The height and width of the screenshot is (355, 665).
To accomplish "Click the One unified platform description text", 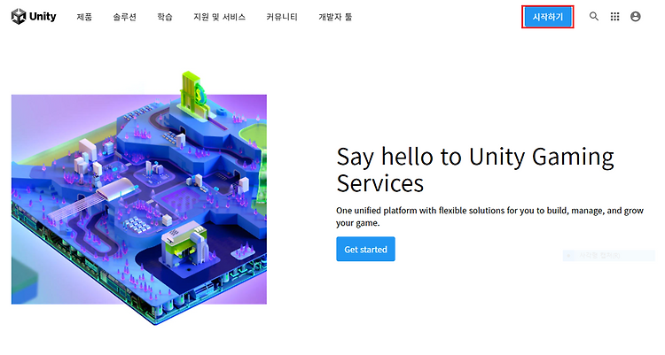I will pos(489,217).
